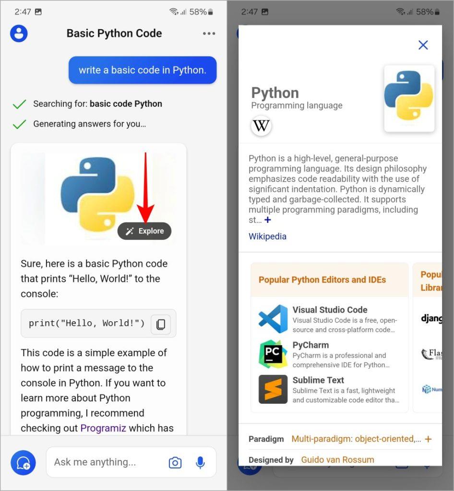Open the profile avatar icon
Viewport: 454px width, 491px height.
[19, 34]
